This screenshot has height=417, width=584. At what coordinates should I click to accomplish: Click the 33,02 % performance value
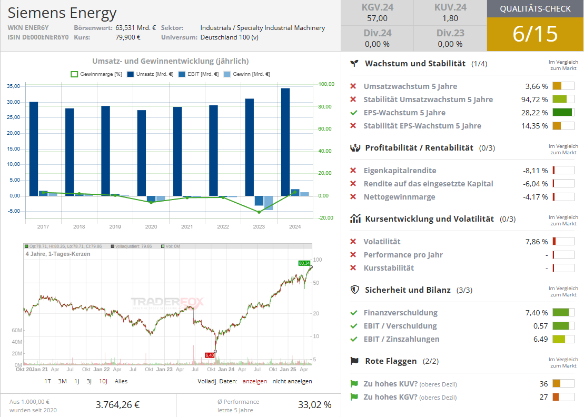tap(315, 405)
